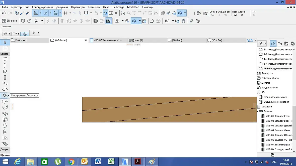
Task: Toggle visibility eye for all layers
Action: (235, 15)
